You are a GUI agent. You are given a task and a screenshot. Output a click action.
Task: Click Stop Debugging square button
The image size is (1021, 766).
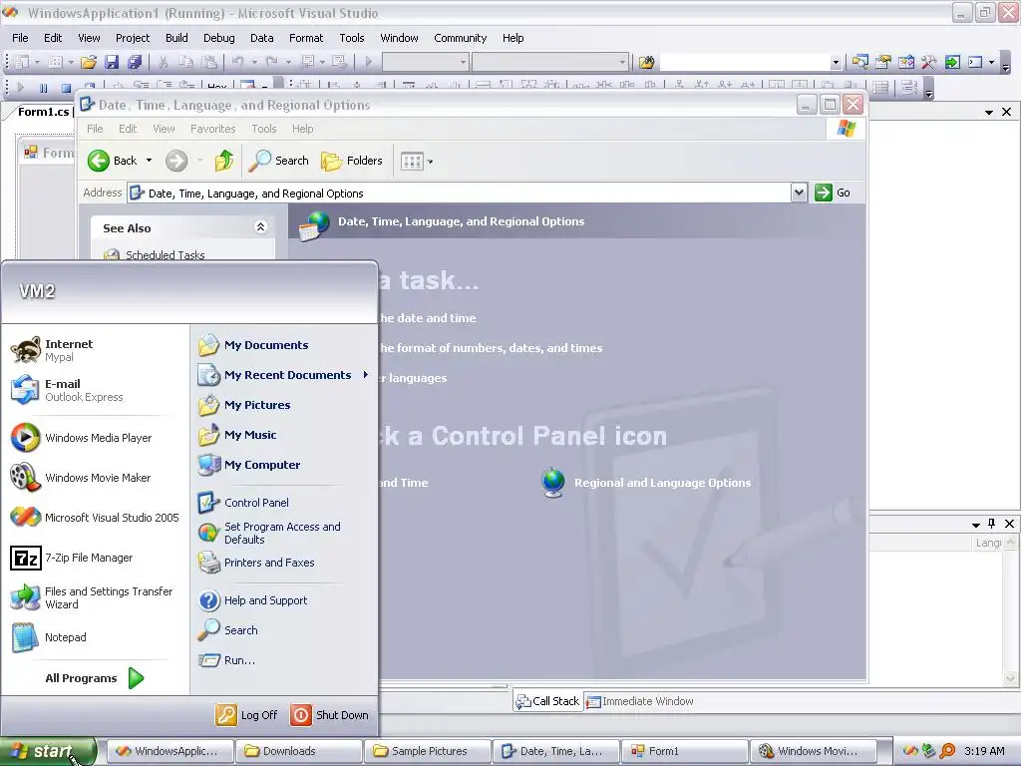pyautogui.click(x=65, y=88)
